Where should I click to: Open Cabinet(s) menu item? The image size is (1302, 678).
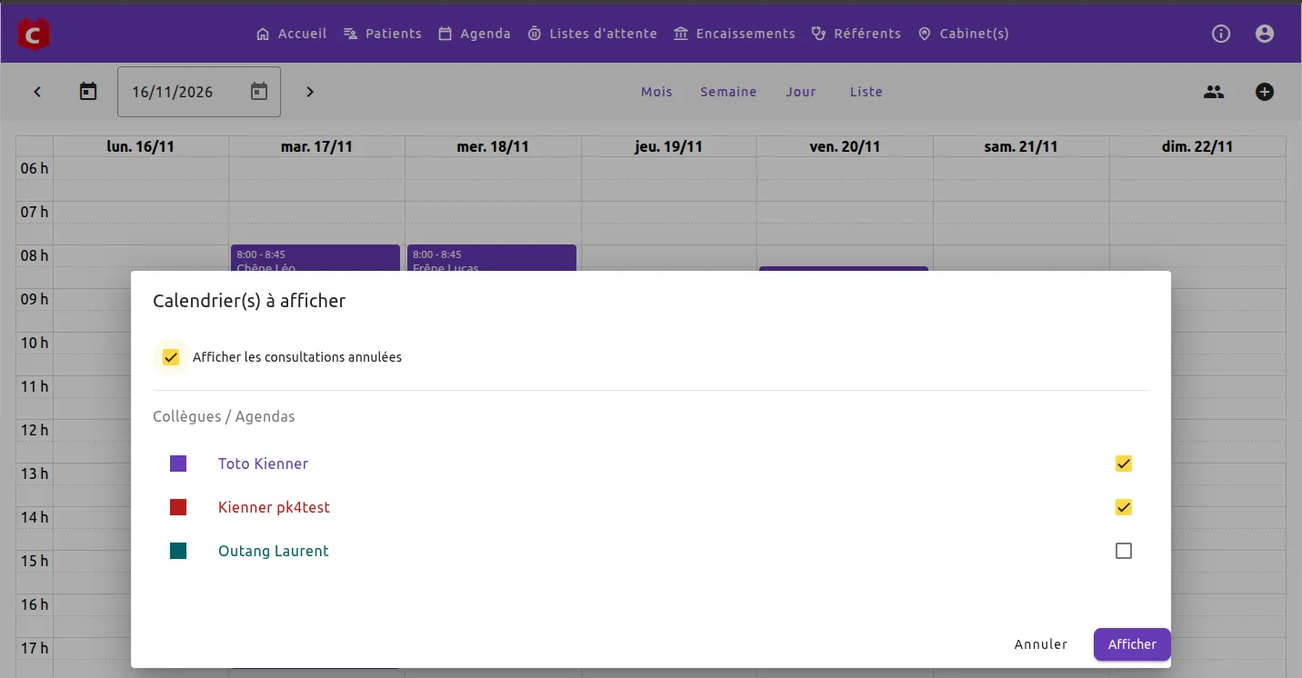[x=964, y=34]
